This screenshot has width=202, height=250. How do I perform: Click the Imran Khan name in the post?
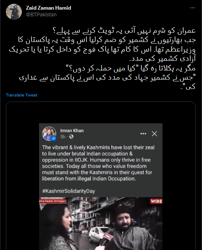(x=72, y=130)
